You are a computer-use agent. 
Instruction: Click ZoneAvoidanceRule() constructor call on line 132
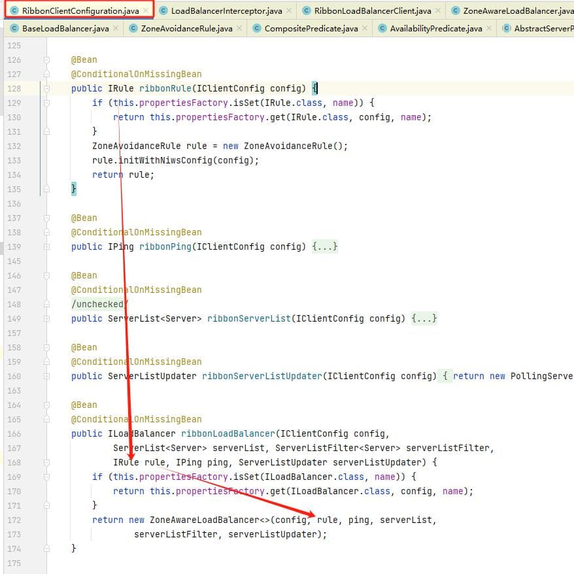coord(293,146)
